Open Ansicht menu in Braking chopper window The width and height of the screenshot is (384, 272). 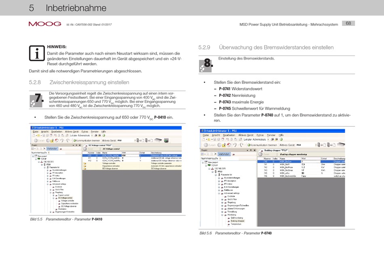pyautogui.click(x=216, y=135)
